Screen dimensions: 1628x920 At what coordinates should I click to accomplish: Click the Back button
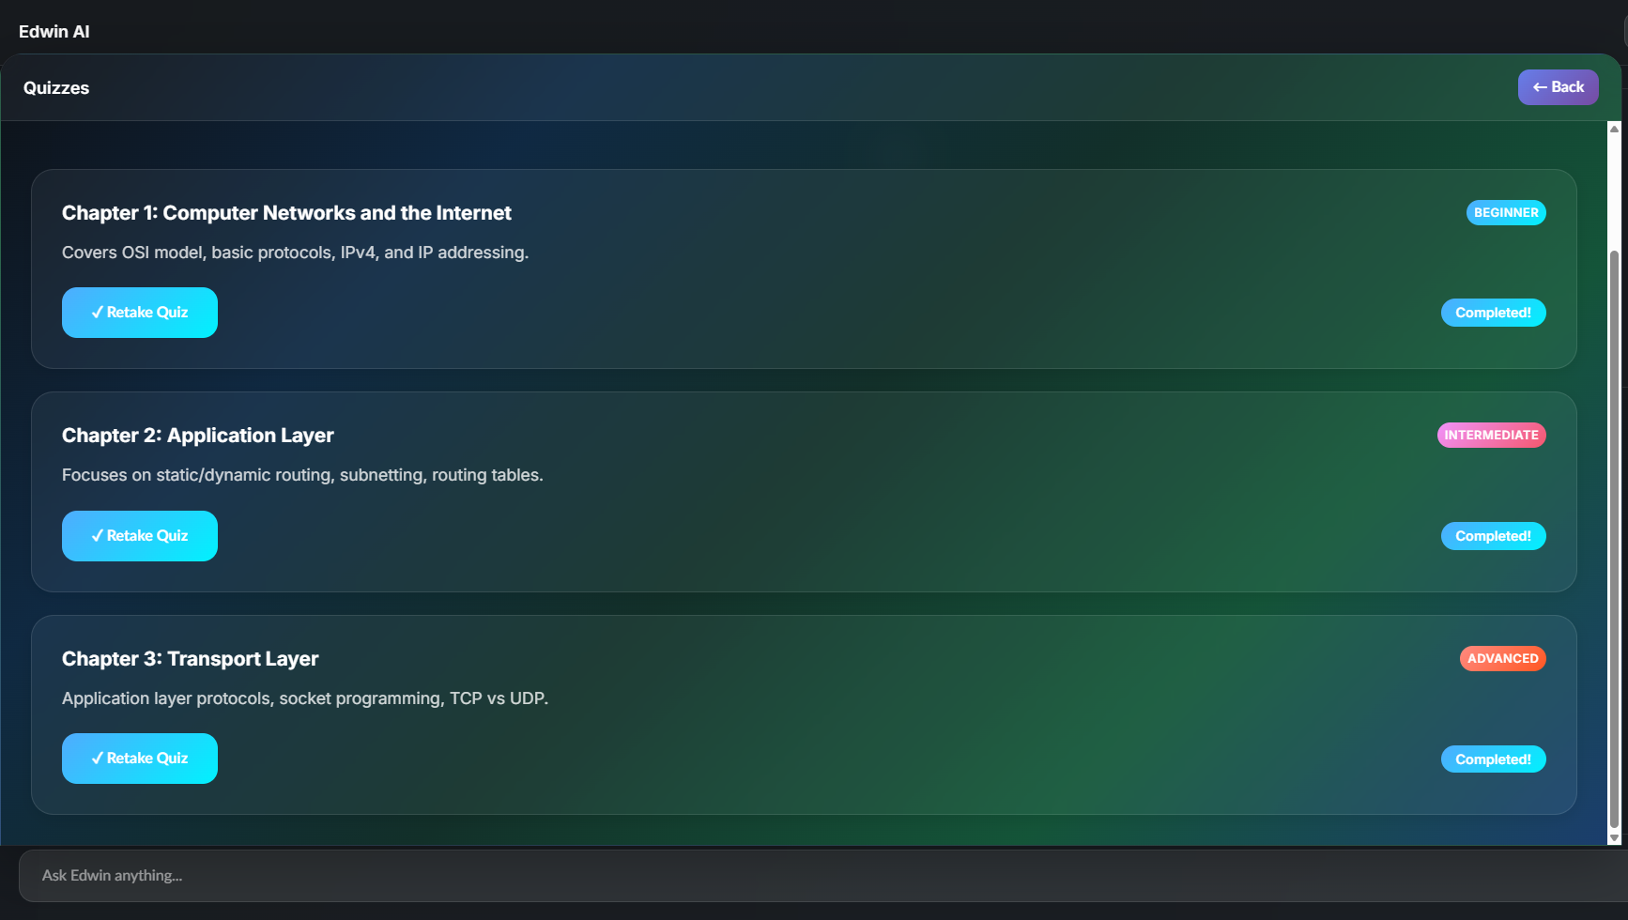[1558, 87]
